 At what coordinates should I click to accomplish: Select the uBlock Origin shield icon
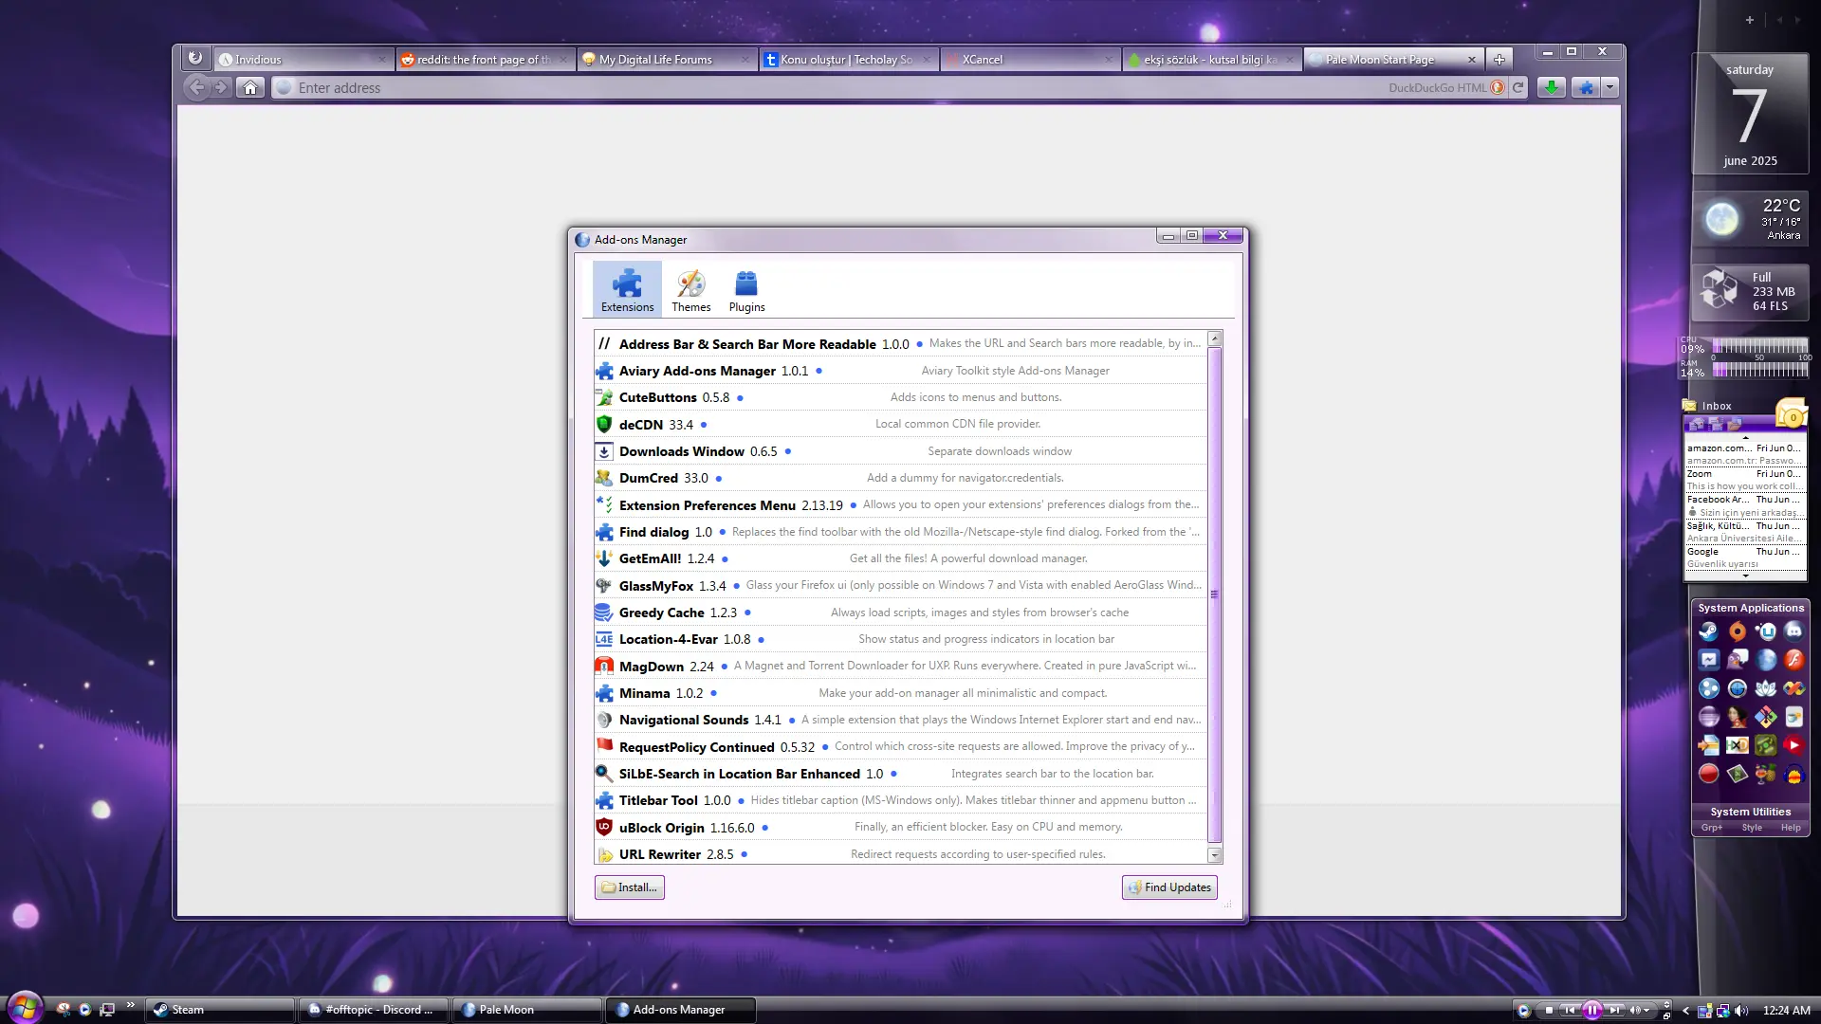click(604, 827)
